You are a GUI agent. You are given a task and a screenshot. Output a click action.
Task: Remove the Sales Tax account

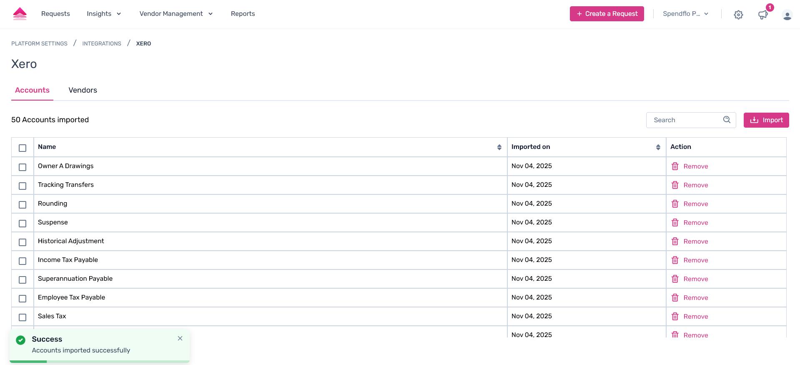pos(695,317)
